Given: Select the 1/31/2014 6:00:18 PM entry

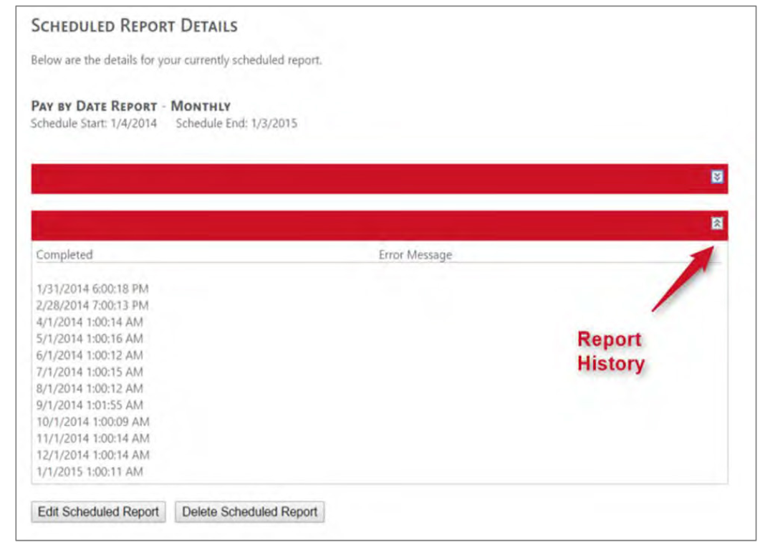Looking at the screenshot, I should click(92, 289).
